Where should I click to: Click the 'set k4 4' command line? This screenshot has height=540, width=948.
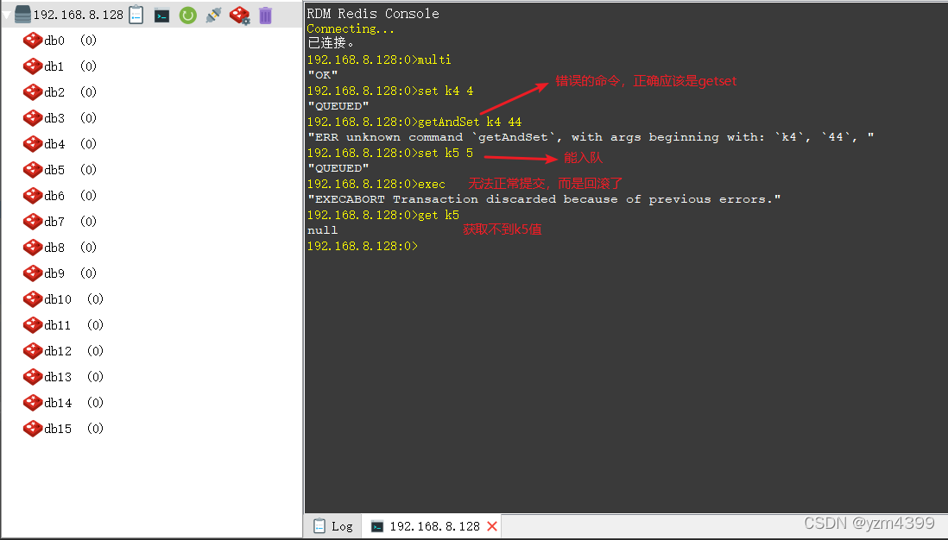[x=390, y=91]
